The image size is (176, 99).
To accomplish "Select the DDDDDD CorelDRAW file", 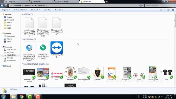I will [x=70, y=73].
